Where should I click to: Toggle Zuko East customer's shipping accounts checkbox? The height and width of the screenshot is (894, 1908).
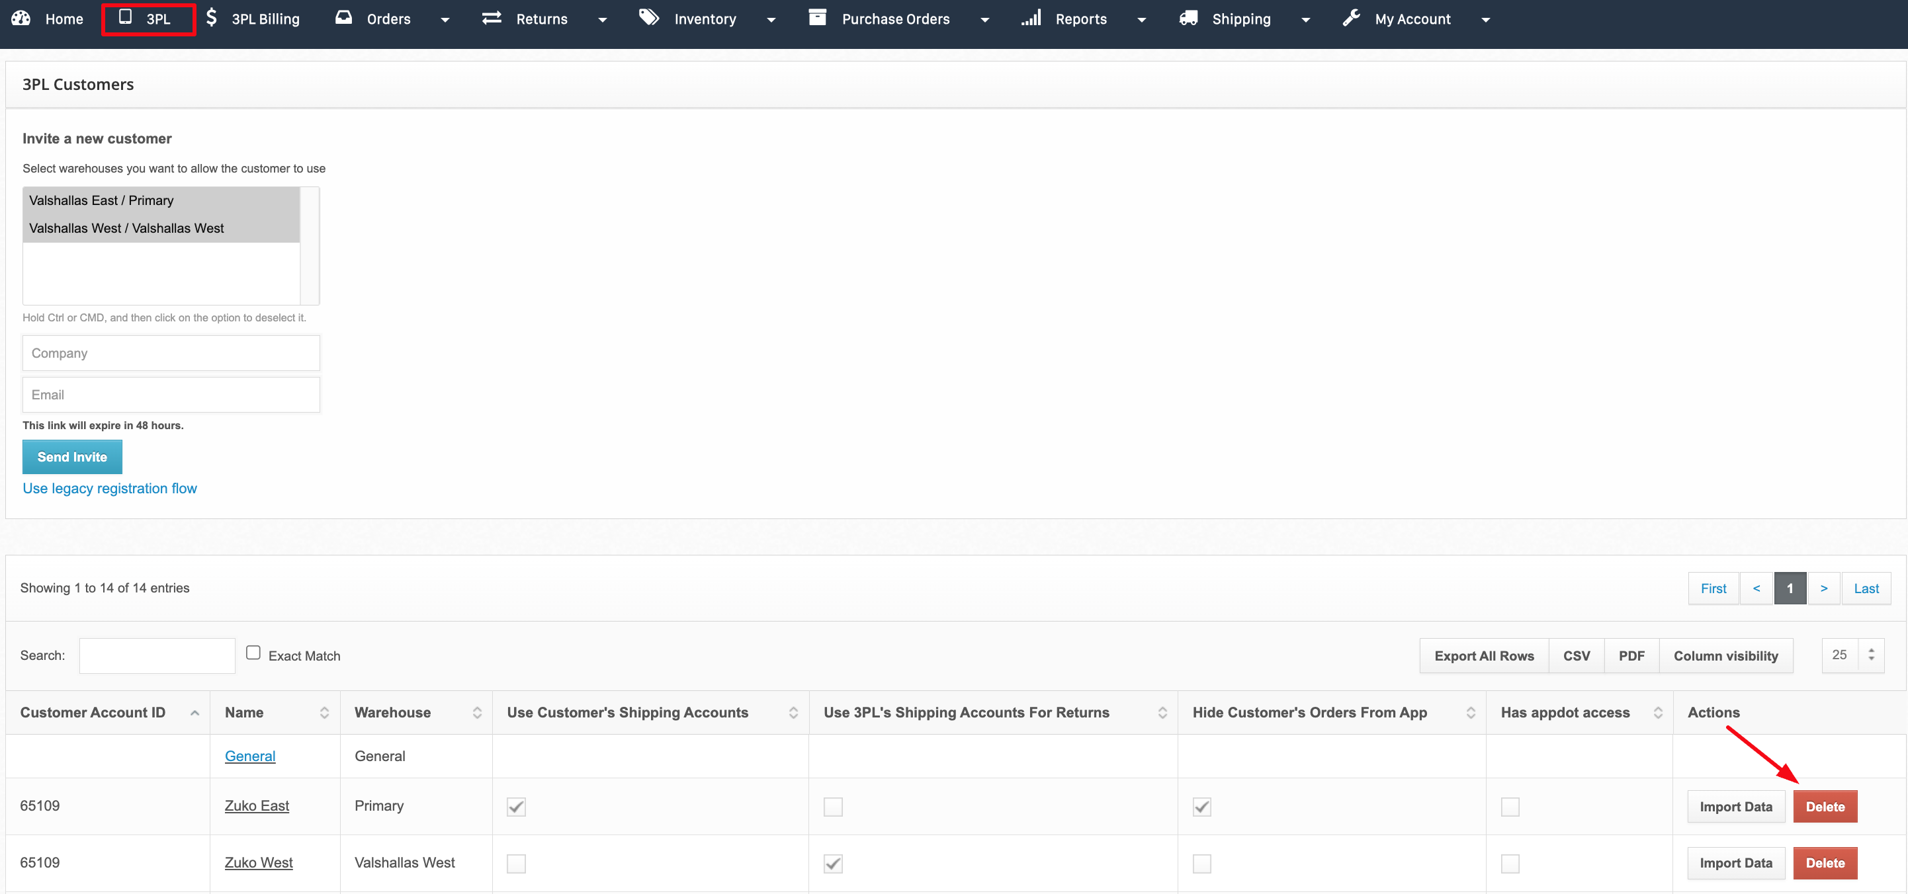[x=516, y=807]
